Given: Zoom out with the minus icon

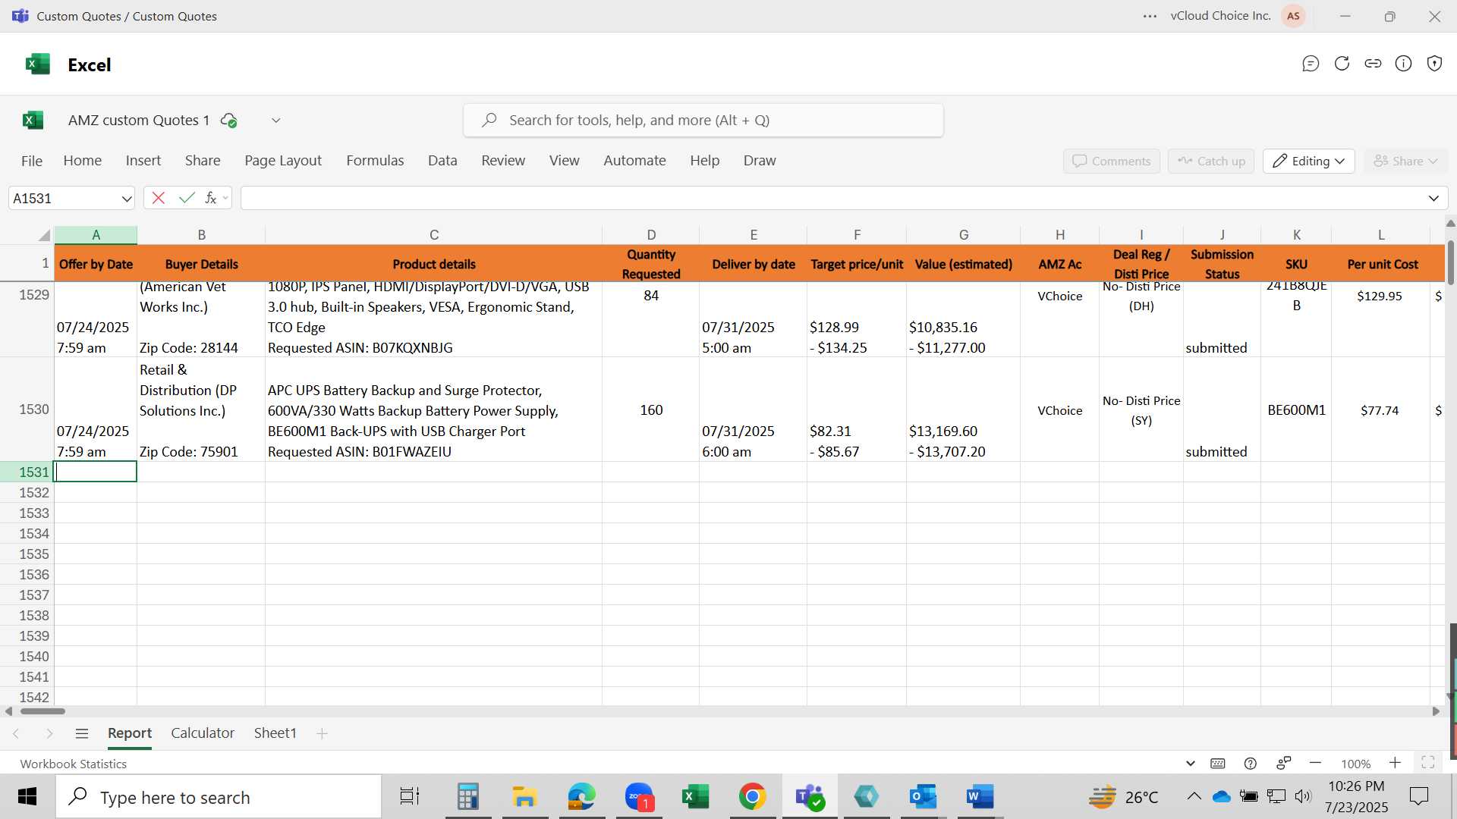Looking at the screenshot, I should [x=1316, y=764].
